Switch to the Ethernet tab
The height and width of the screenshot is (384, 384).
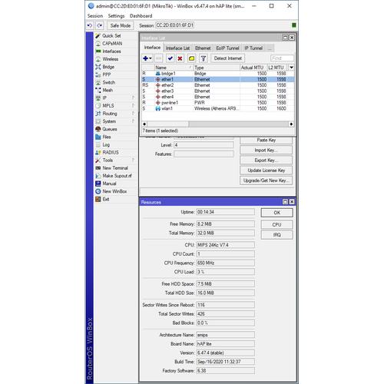(203, 48)
